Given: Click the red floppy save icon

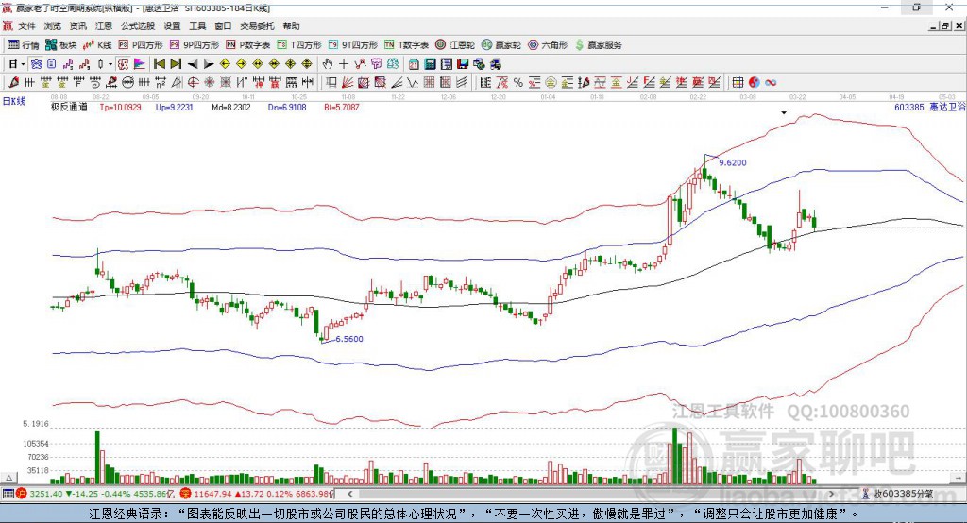Looking at the screenshot, I should tap(463, 64).
